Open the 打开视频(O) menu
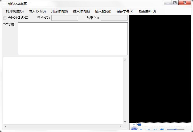Screen dimensions: 193x132 coord(15,11)
